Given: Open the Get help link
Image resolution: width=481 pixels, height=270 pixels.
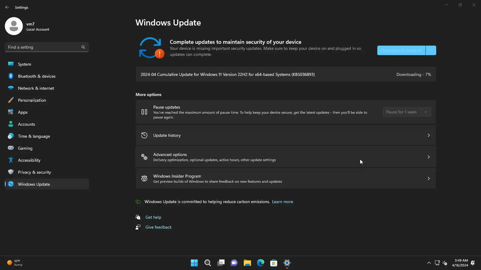Looking at the screenshot, I should 153,217.
